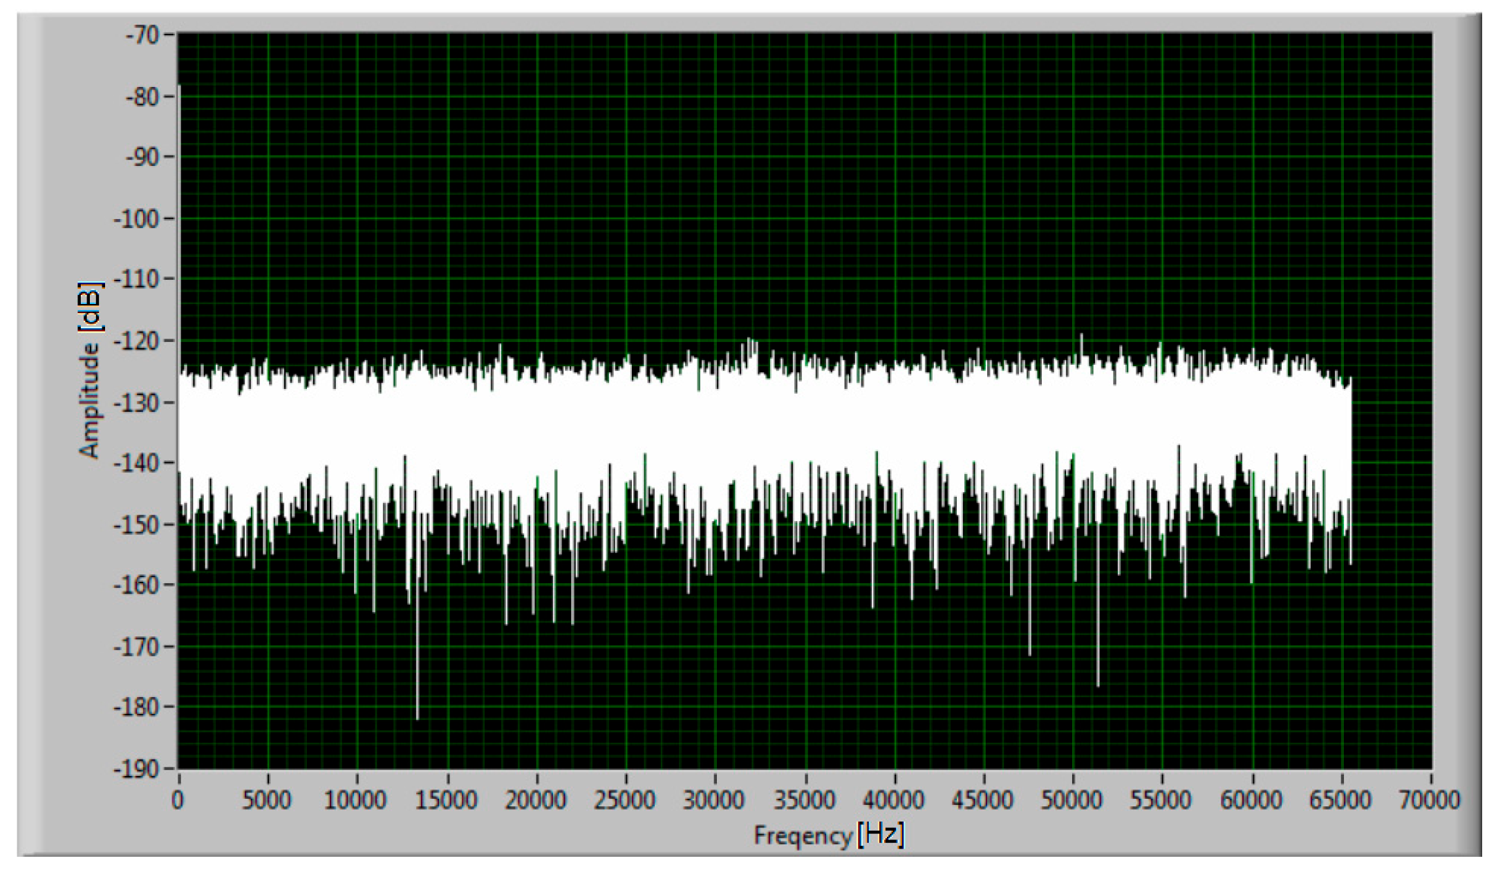Viewport: 1496px width, 872px height.
Task: Click the 50000 frequency tick label
Action: [1072, 800]
